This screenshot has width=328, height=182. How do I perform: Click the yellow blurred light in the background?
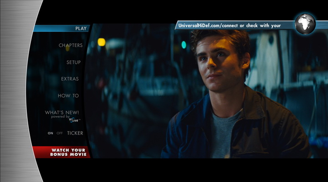(x=101, y=42)
